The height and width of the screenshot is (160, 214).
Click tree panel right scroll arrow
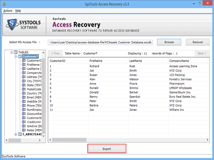pyautogui.click(x=40, y=140)
